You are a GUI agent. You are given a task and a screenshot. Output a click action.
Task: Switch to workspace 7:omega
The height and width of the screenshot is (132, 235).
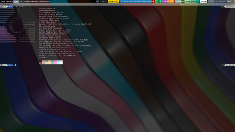point(27,1)
